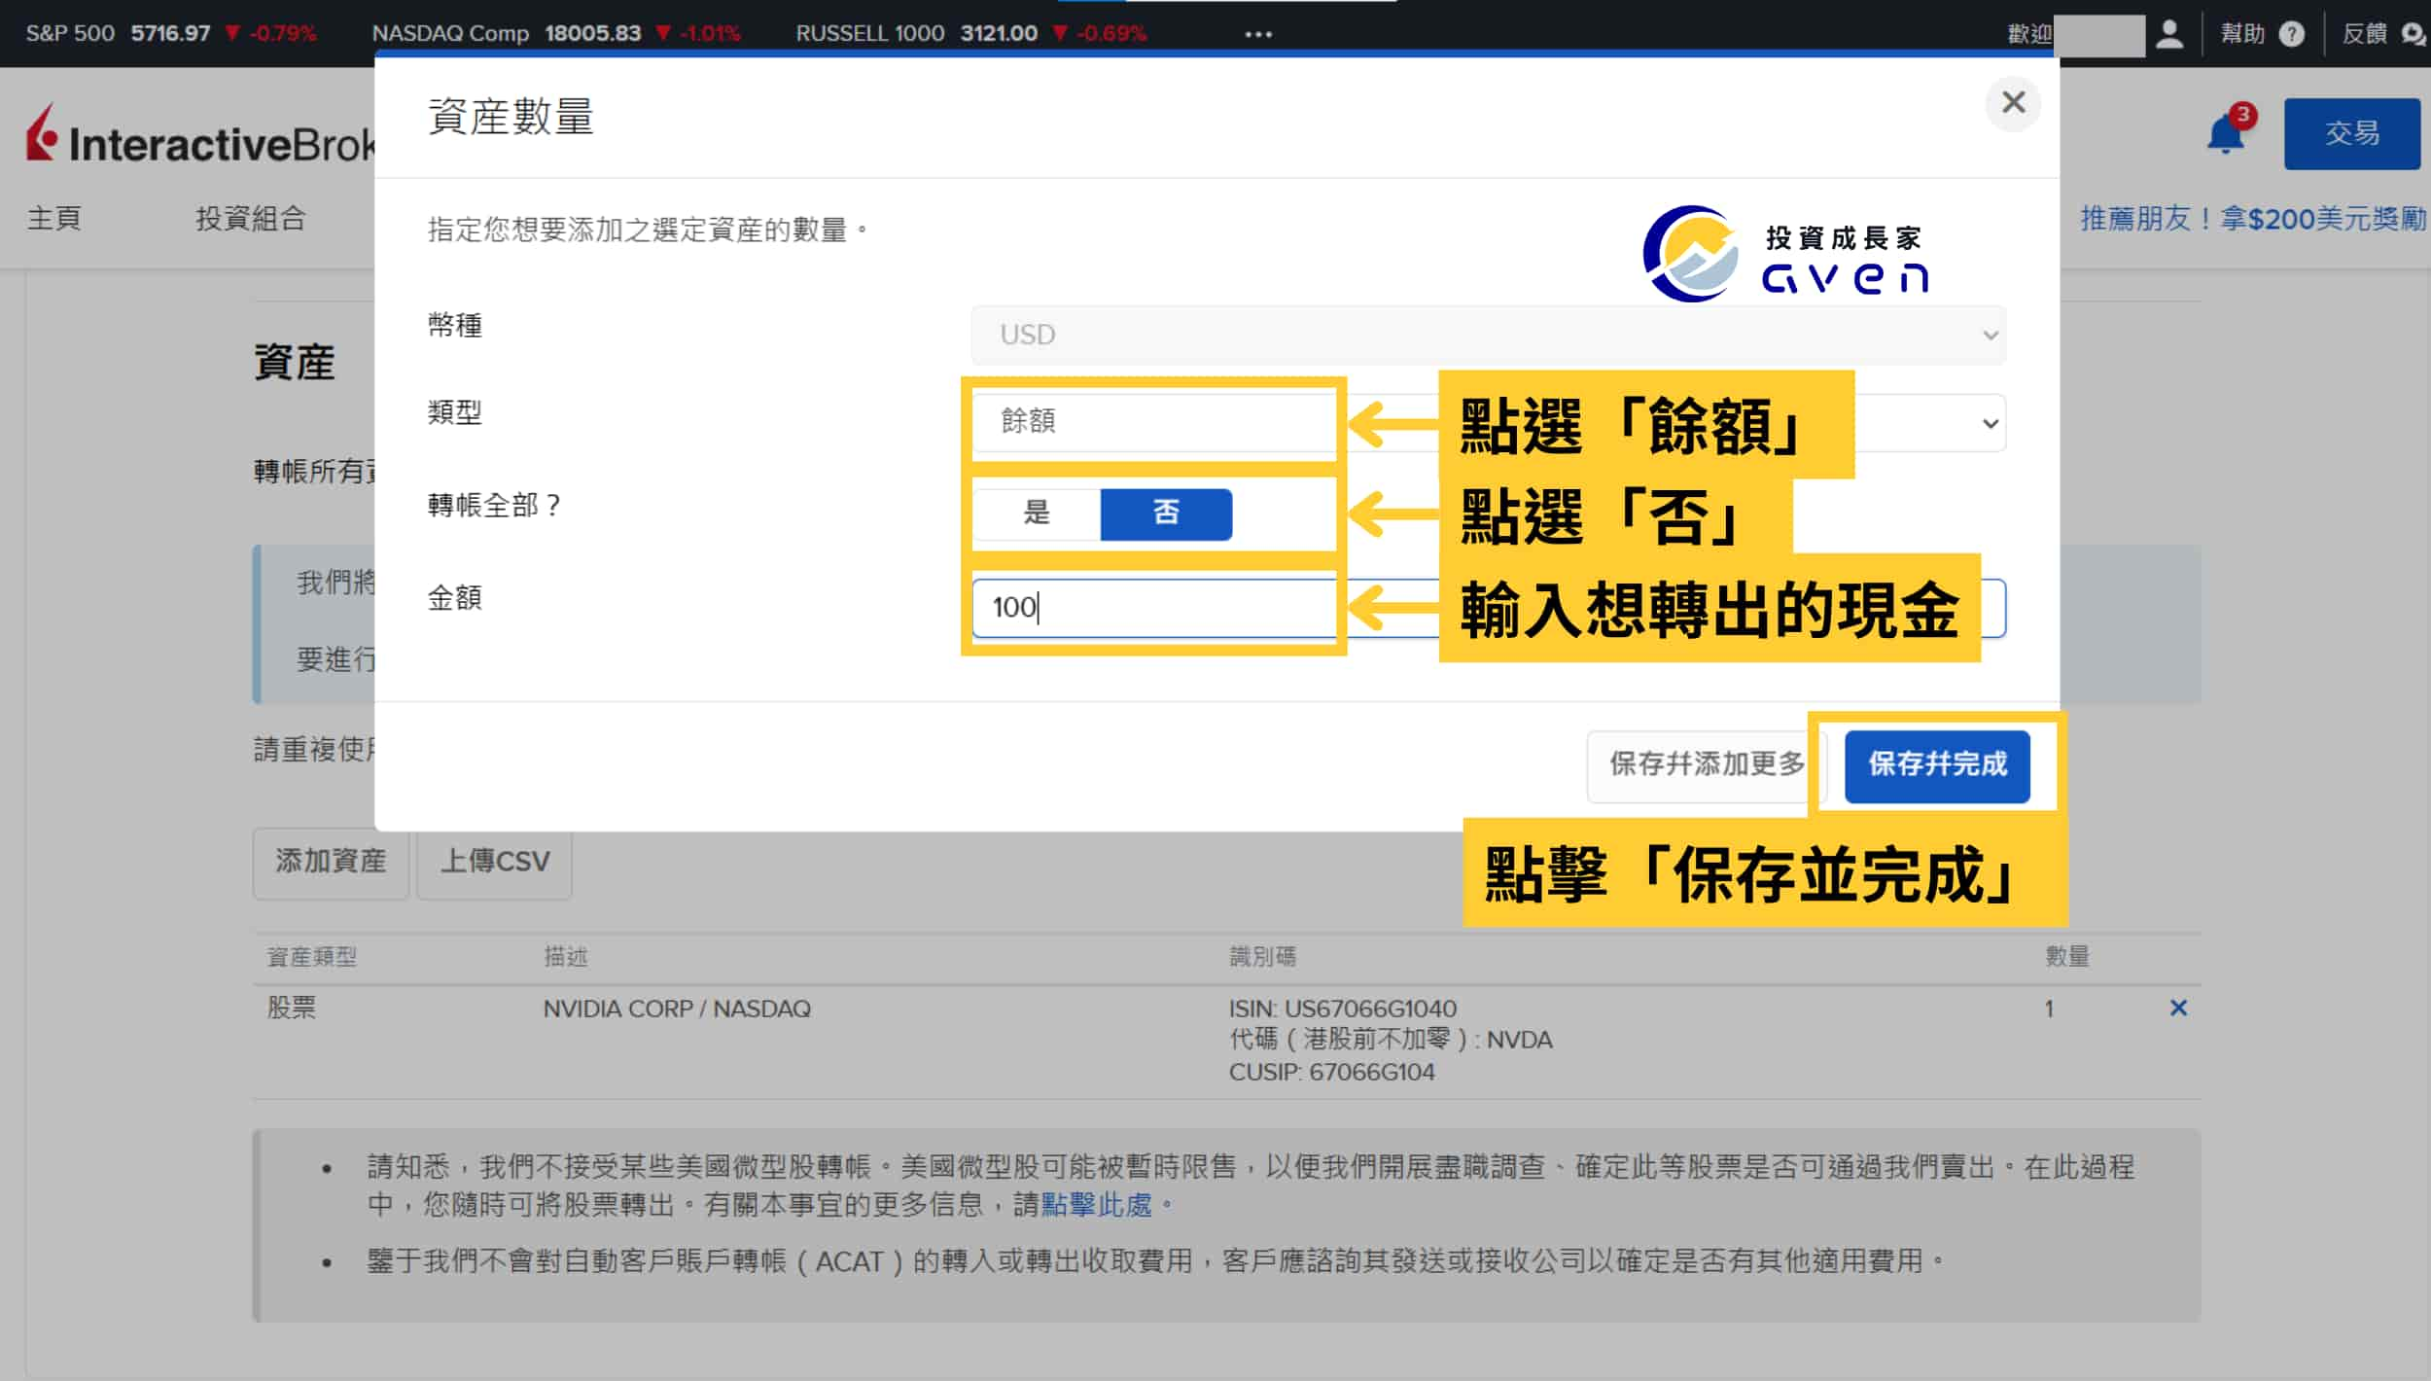This screenshot has width=2431, height=1381.
Task: Click the 幫助 label in top bar
Action: [2241, 34]
